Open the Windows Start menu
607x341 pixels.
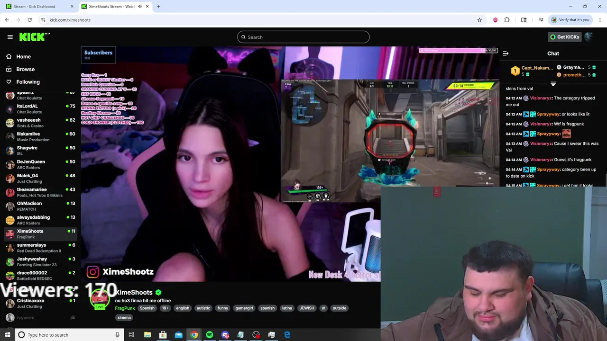pos(8,335)
